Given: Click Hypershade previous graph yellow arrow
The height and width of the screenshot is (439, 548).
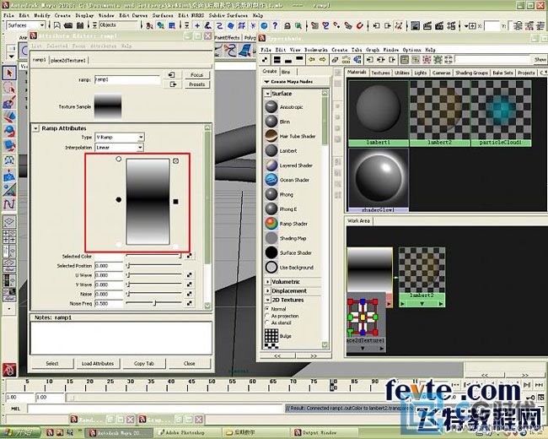Looking at the screenshot, I should click(311, 60).
